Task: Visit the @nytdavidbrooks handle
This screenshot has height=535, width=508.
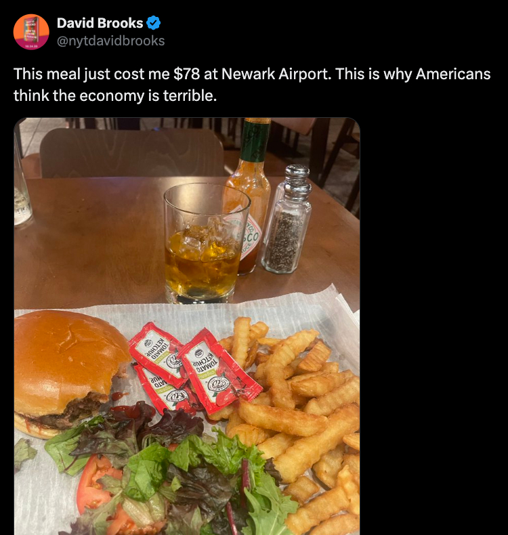Action: pos(110,41)
